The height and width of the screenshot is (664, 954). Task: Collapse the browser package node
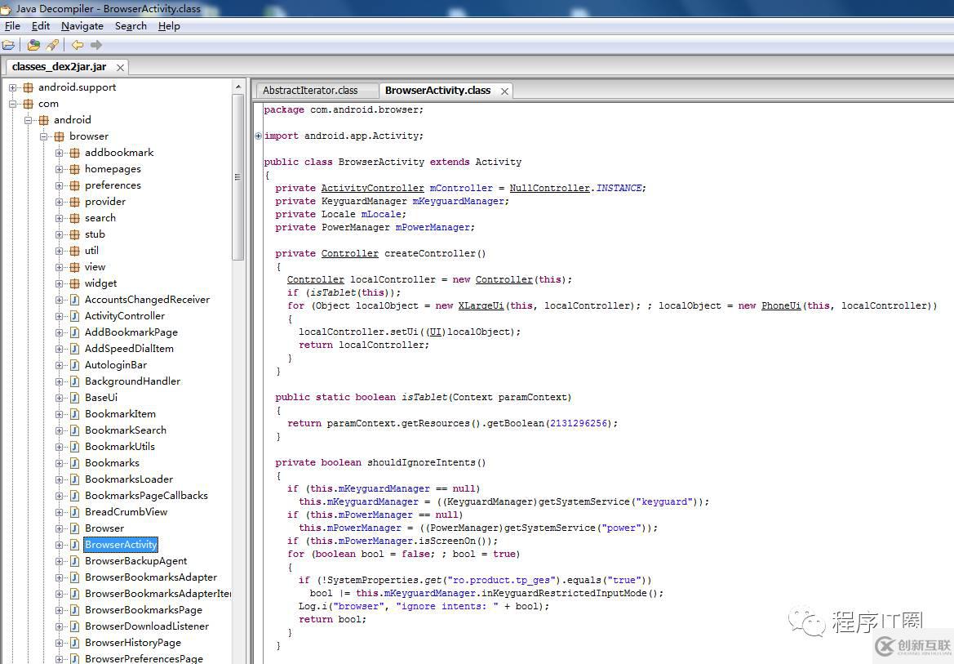click(44, 136)
